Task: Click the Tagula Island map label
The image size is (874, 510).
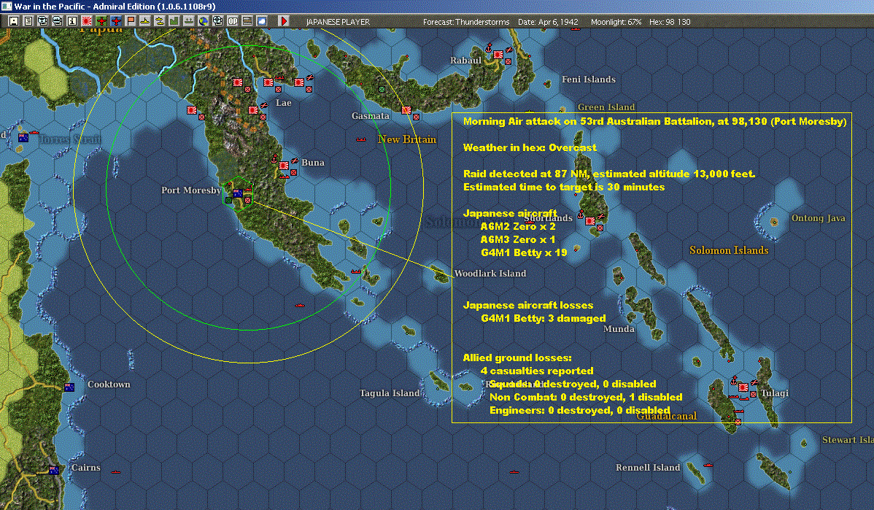Action: coord(390,393)
